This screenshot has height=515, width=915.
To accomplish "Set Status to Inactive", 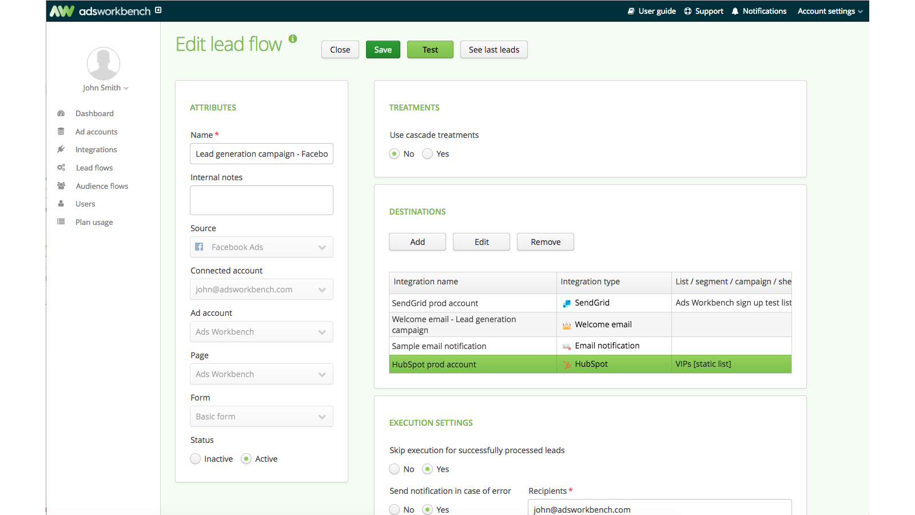I will (x=195, y=458).
